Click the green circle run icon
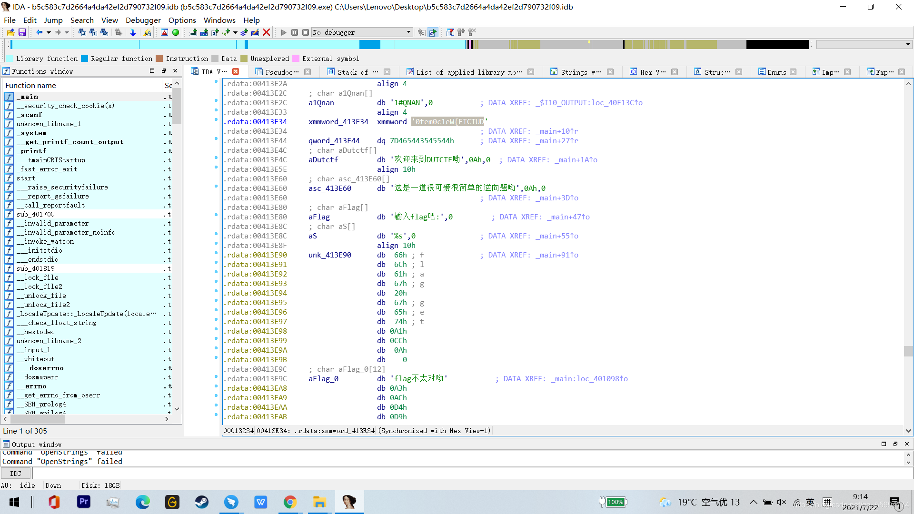This screenshot has height=514, width=914. pos(176,32)
